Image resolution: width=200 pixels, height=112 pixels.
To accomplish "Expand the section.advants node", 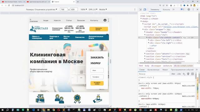I will pos(145,54).
